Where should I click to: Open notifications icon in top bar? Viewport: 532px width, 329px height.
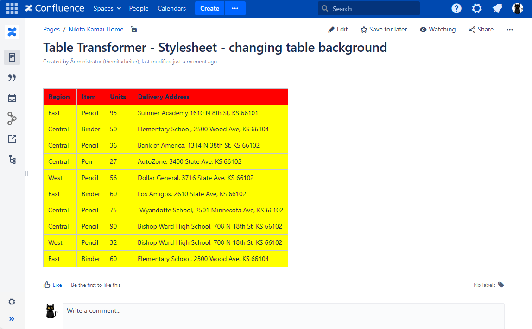(x=497, y=8)
